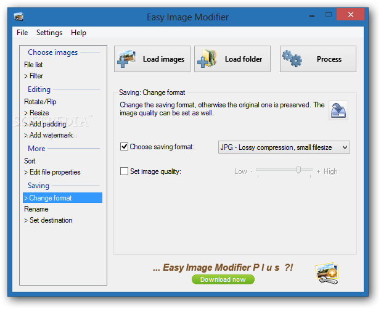Click the Download now button

pos(223,279)
